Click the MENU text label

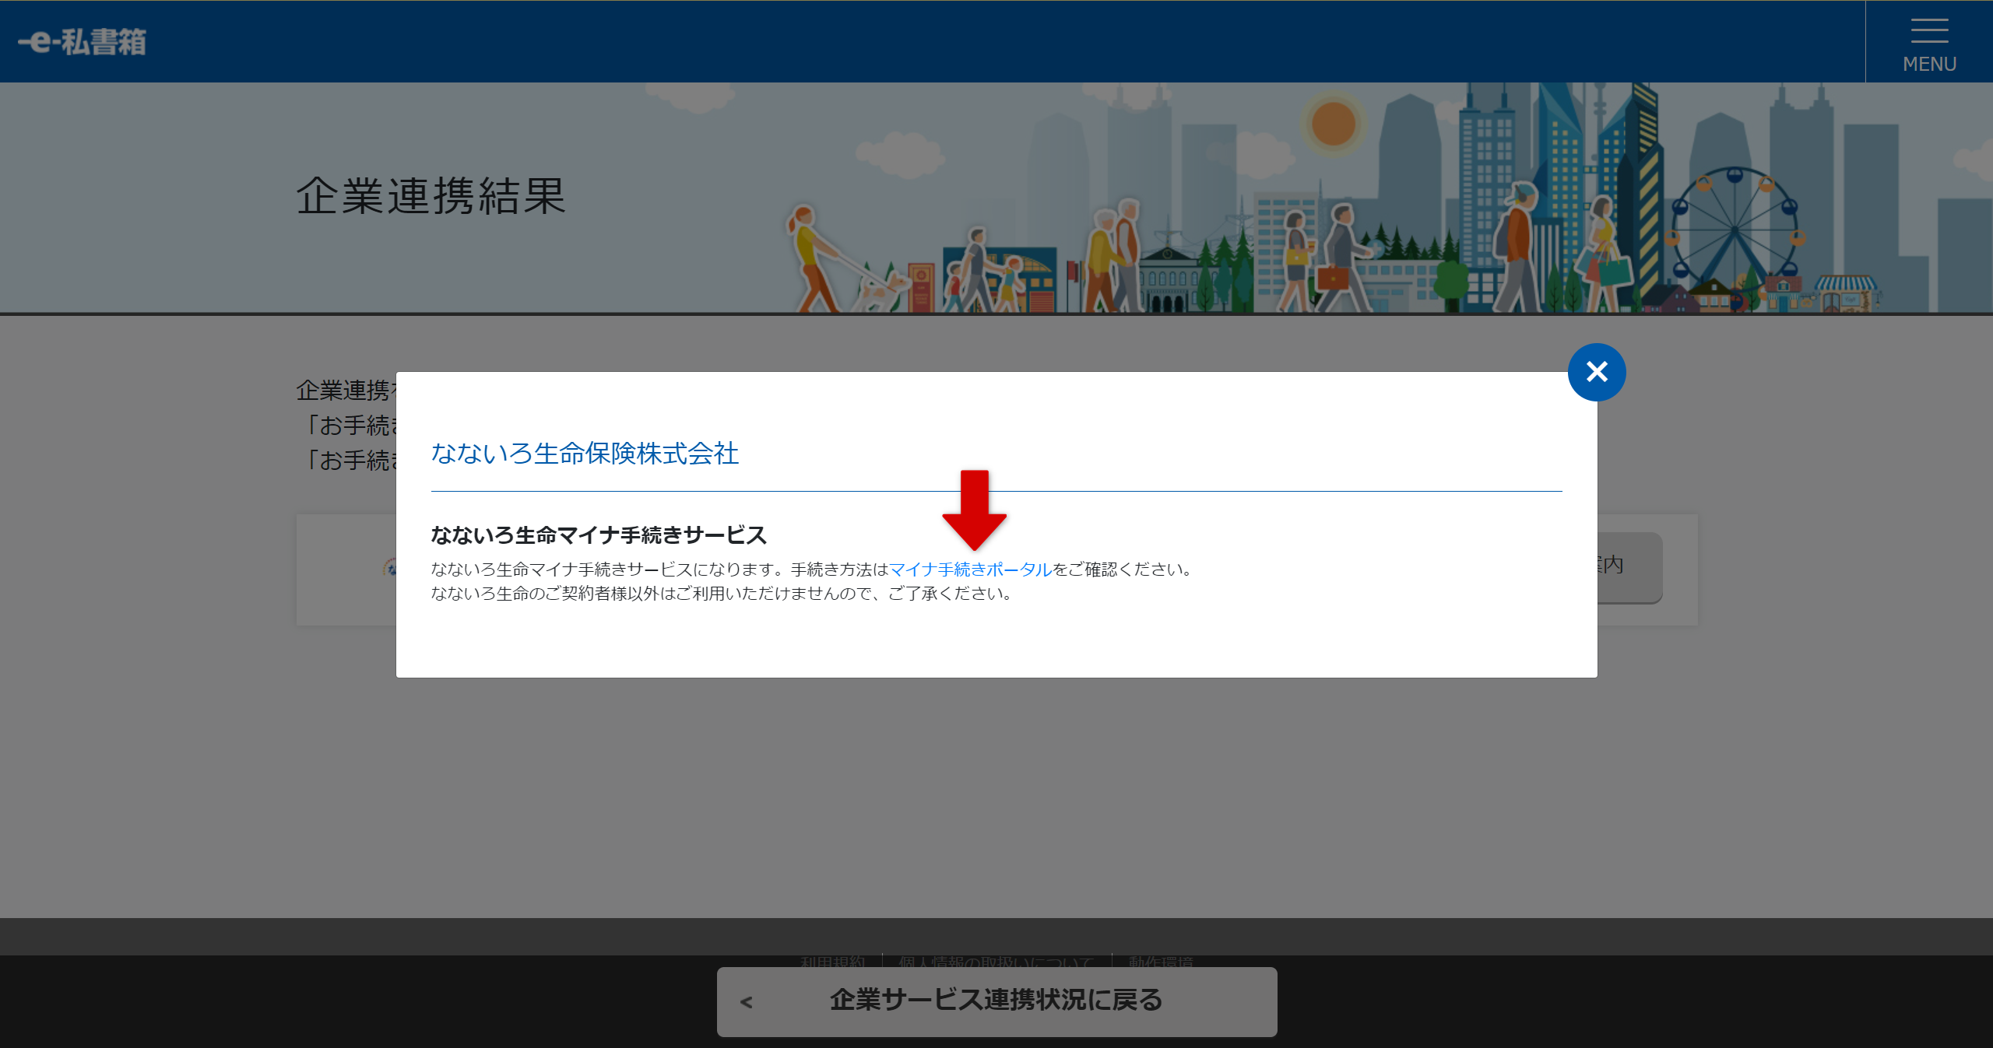1928,64
